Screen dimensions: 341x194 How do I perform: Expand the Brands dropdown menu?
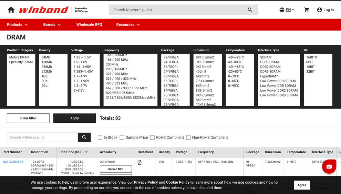pyautogui.click(x=52, y=24)
